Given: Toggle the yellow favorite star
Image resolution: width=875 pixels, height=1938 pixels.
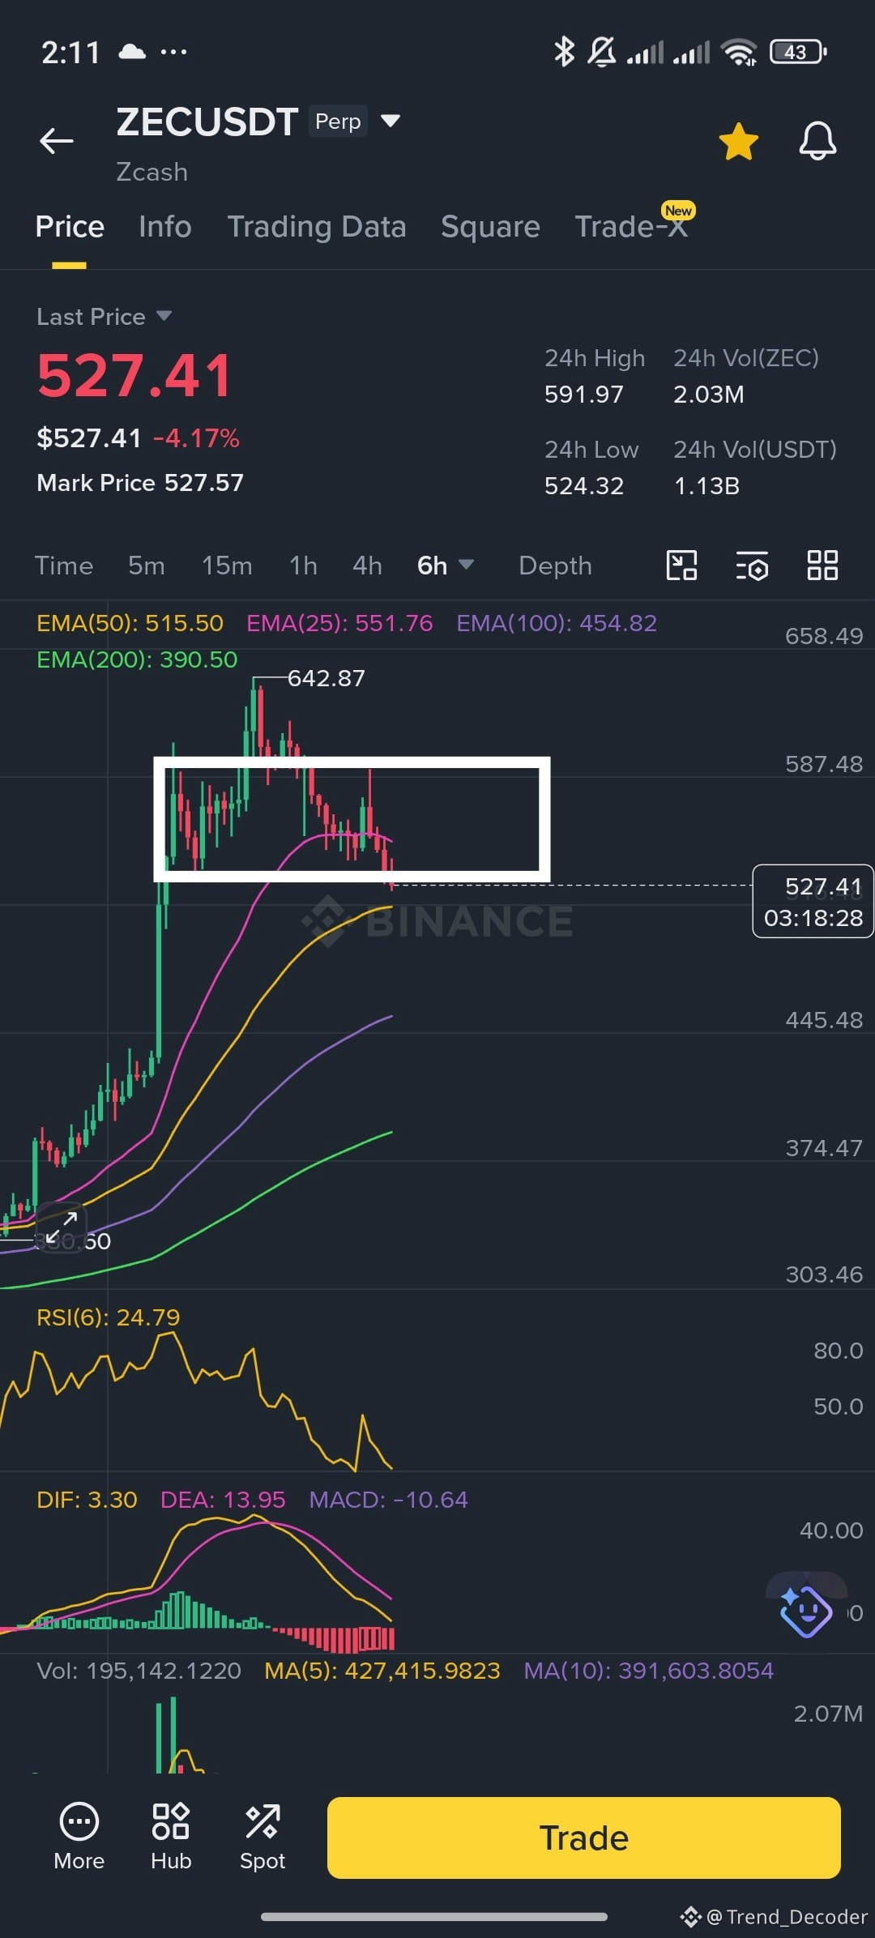Looking at the screenshot, I should (x=738, y=141).
